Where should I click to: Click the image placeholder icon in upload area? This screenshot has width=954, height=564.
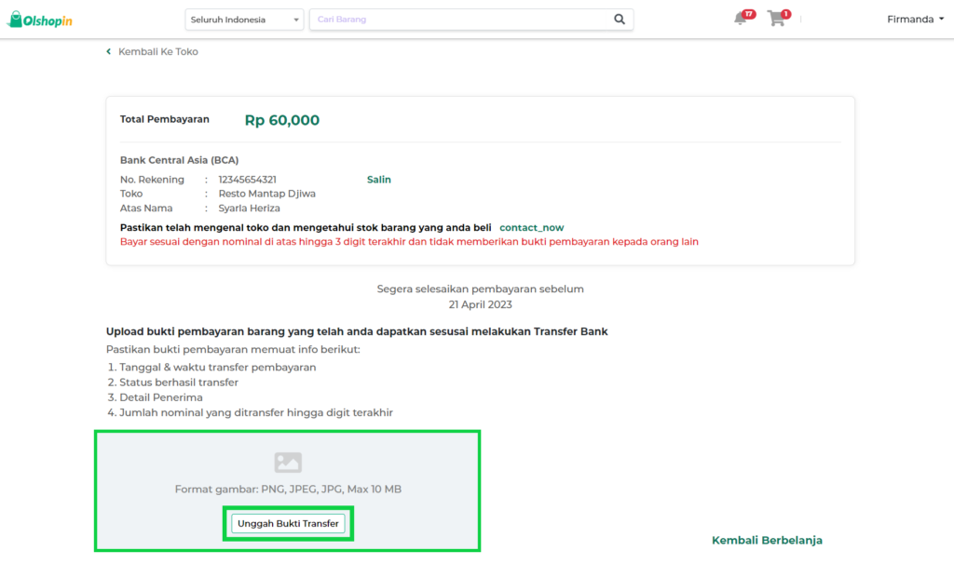(x=287, y=462)
